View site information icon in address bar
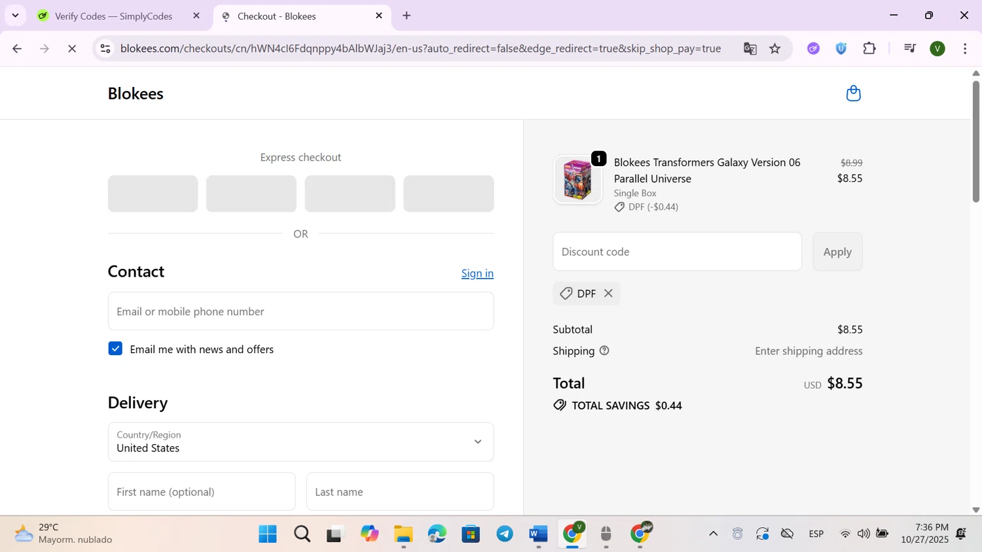The height and width of the screenshot is (552, 982). click(105, 48)
